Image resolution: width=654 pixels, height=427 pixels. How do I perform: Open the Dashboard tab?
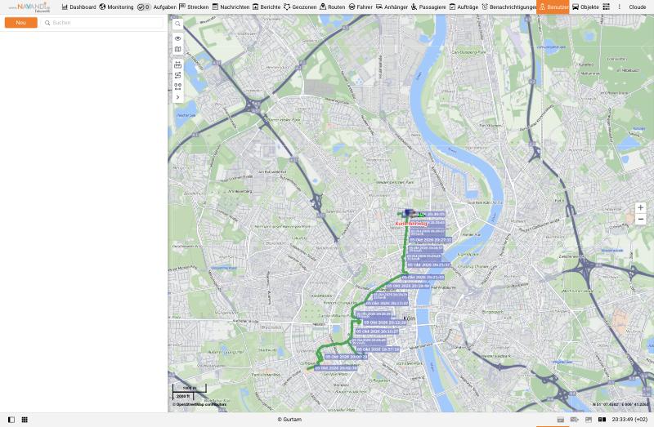click(x=78, y=7)
